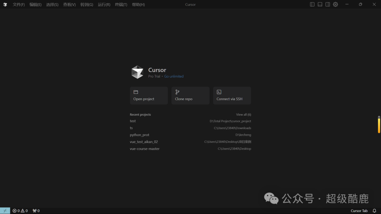The image size is (381, 214).
Task: Open the 终端(T) menu
Action: tap(121, 4)
